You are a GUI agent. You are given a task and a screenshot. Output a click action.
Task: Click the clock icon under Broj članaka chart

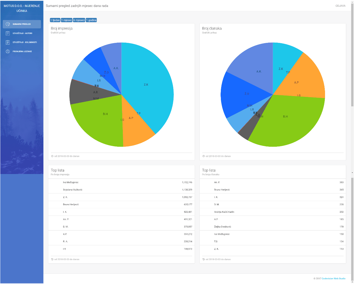(203, 156)
